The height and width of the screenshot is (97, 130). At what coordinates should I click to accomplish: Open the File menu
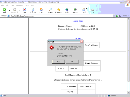[x=3, y=5]
